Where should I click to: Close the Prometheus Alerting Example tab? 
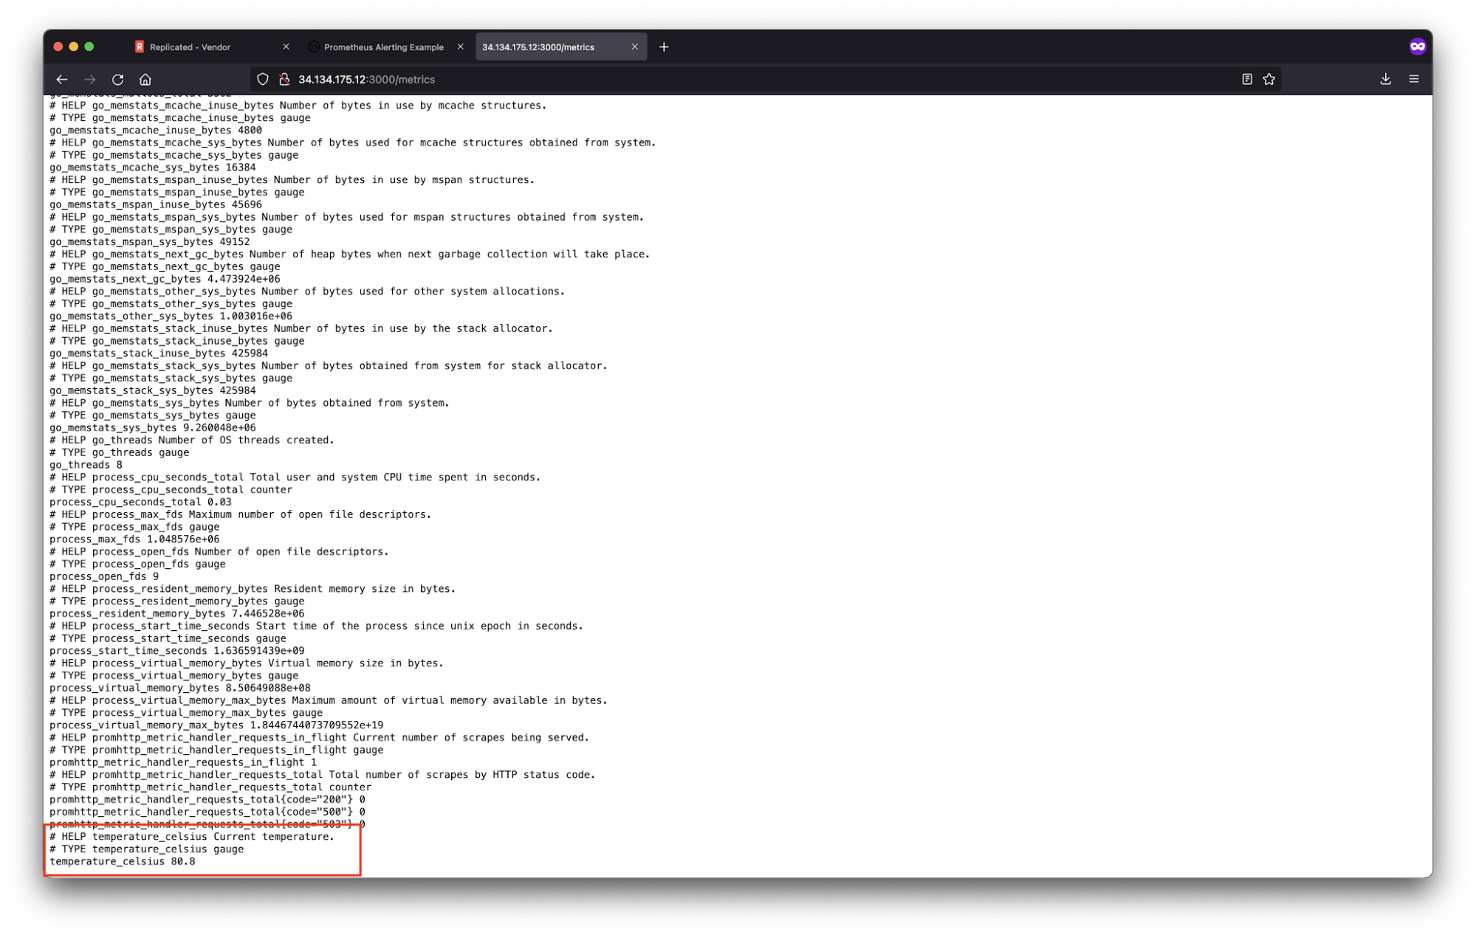click(x=461, y=46)
